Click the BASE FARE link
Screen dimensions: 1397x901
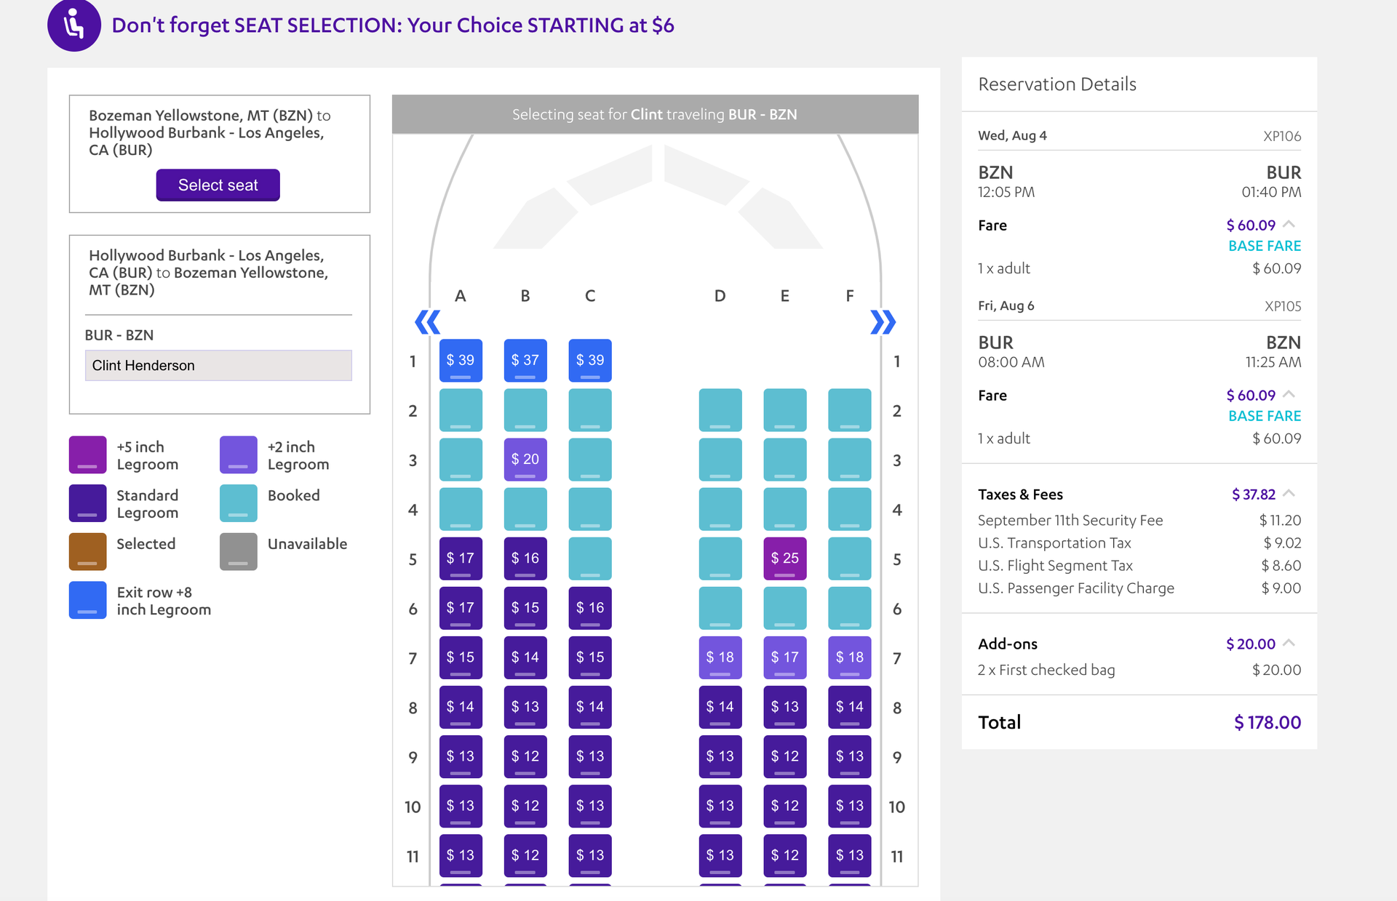pos(1265,246)
